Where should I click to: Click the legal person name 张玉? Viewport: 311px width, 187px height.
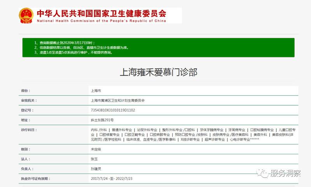[94, 159]
